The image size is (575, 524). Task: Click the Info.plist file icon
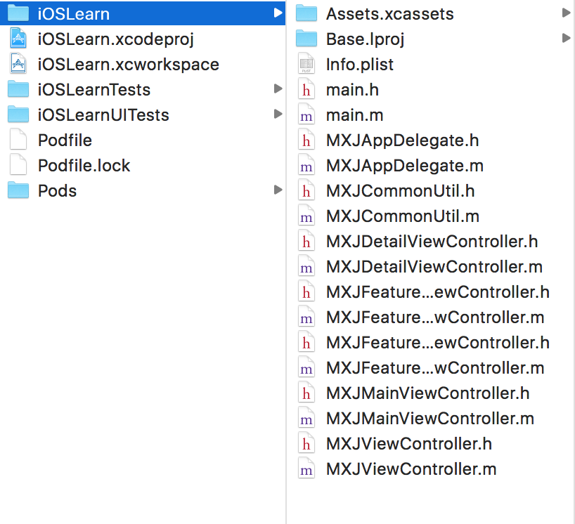coord(306,65)
